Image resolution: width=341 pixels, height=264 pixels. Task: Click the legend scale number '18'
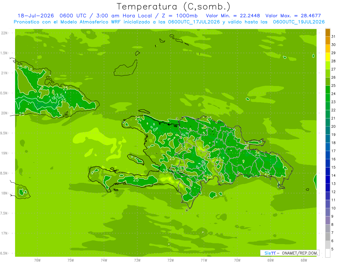[x=333, y=143]
